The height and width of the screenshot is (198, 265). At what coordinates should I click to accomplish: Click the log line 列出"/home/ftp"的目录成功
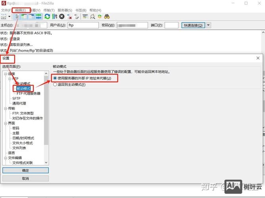(x=31, y=50)
